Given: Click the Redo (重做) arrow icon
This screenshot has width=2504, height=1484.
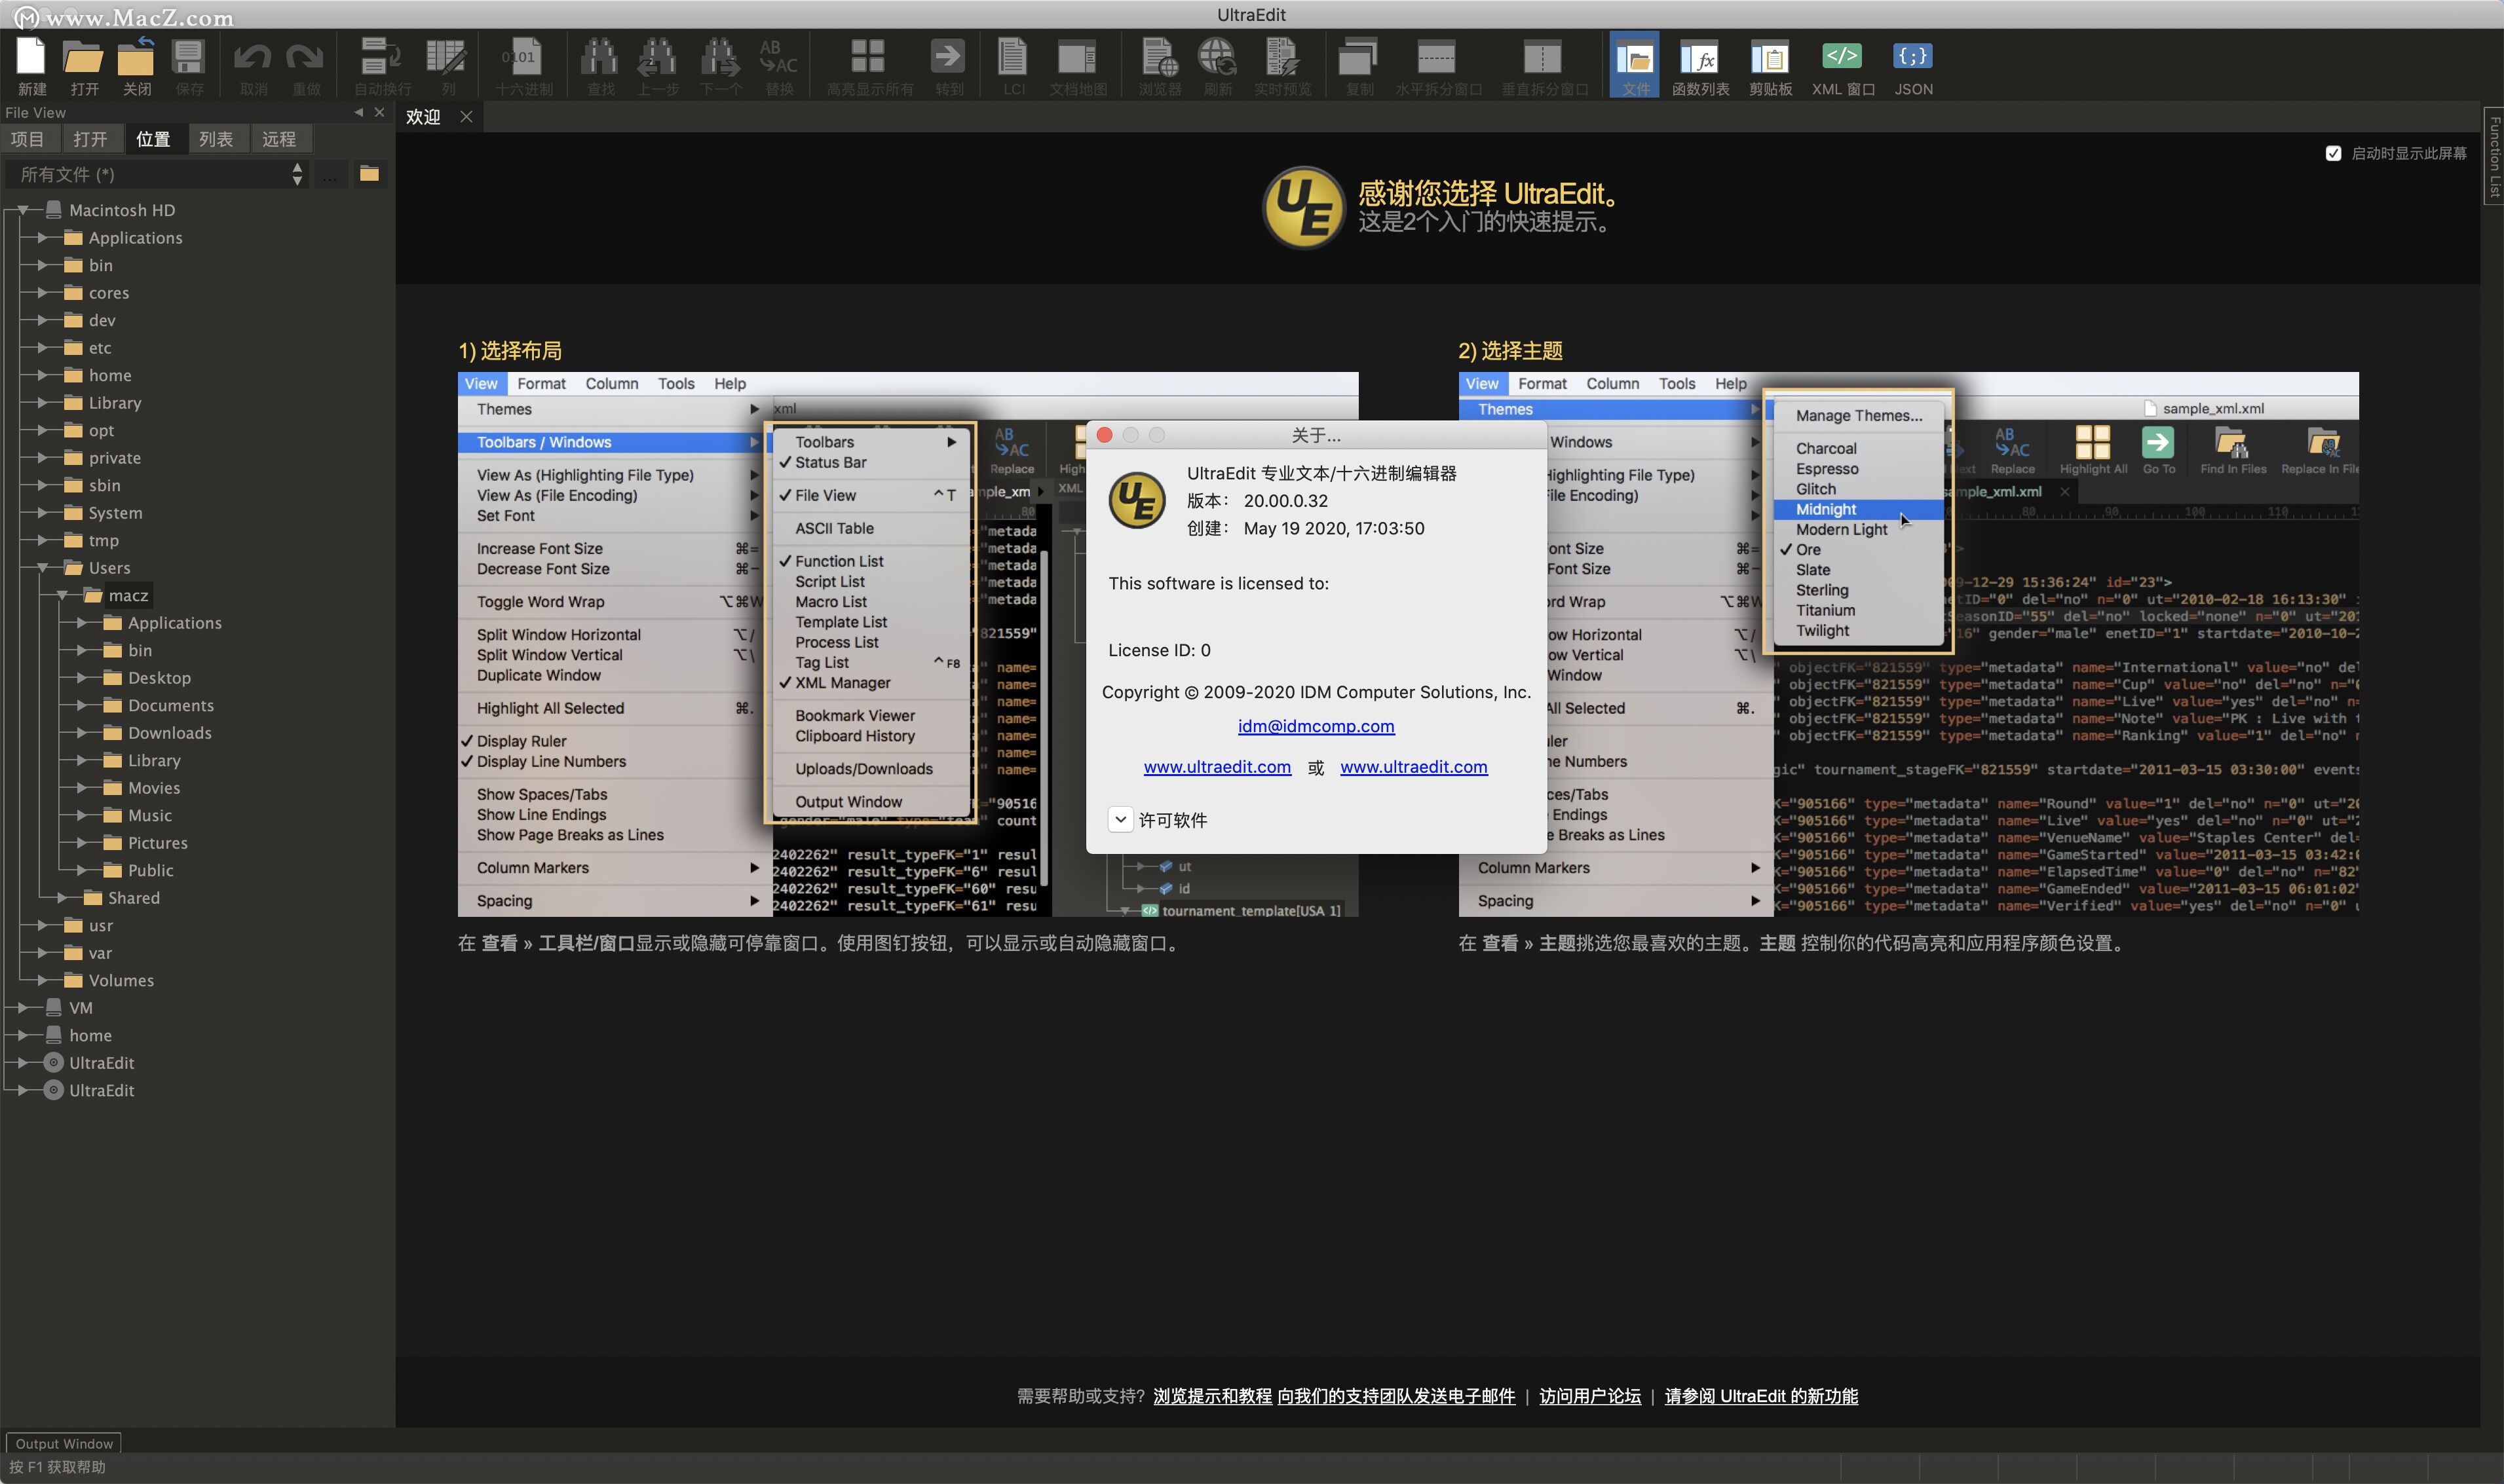Looking at the screenshot, I should 305,58.
